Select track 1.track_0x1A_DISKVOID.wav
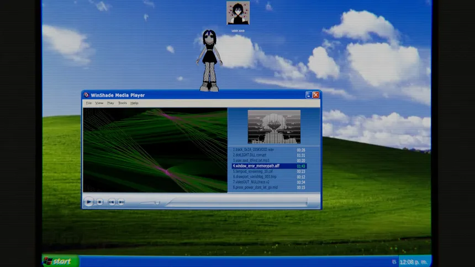The width and height of the screenshot is (475, 267). coord(269,149)
